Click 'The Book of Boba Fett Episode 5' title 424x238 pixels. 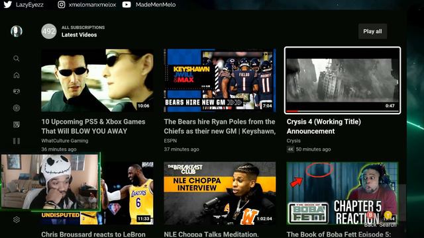coord(339,234)
